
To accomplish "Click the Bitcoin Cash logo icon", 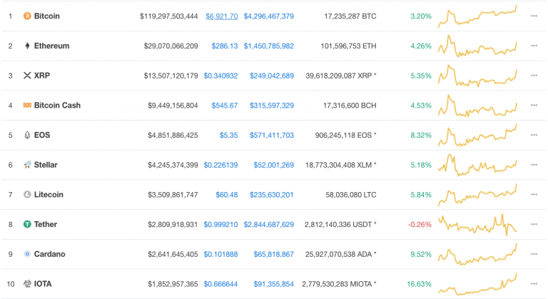I will (27, 106).
